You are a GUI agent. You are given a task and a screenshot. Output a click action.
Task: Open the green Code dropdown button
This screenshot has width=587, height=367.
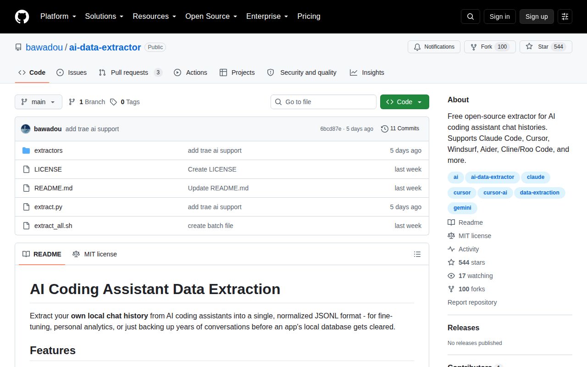pyautogui.click(x=404, y=102)
